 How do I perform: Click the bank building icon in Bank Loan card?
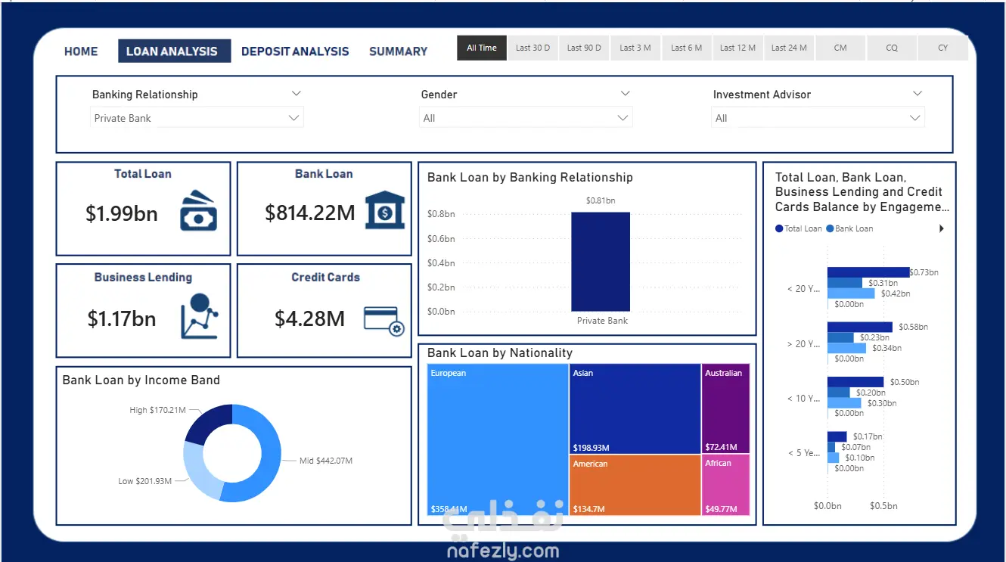384,210
